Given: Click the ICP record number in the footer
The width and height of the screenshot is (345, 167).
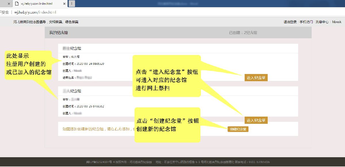Looking at the screenshot, I should click(x=100, y=162).
